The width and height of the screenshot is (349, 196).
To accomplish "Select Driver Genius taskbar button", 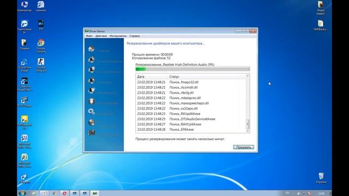I will click(95, 193).
